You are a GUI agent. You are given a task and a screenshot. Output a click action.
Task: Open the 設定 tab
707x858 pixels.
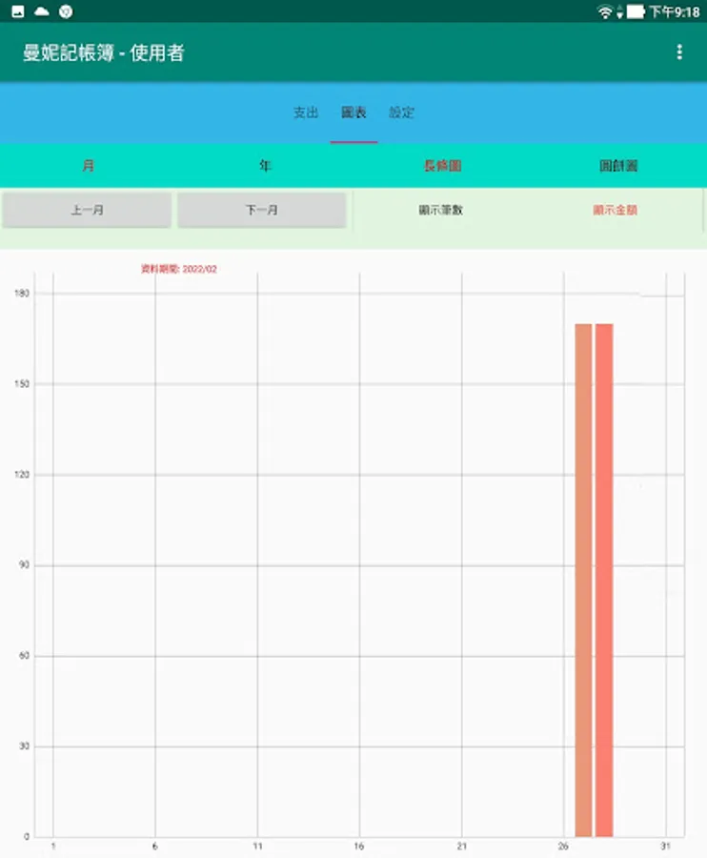(401, 112)
